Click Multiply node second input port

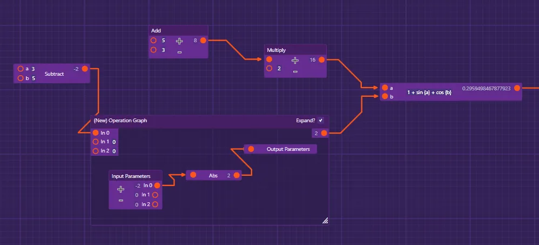tap(269, 69)
